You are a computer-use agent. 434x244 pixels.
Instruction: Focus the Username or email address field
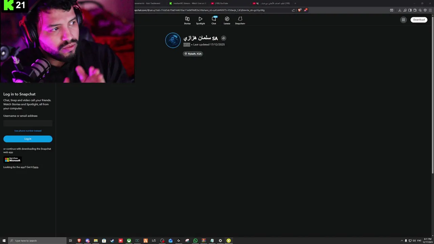pyautogui.click(x=28, y=123)
